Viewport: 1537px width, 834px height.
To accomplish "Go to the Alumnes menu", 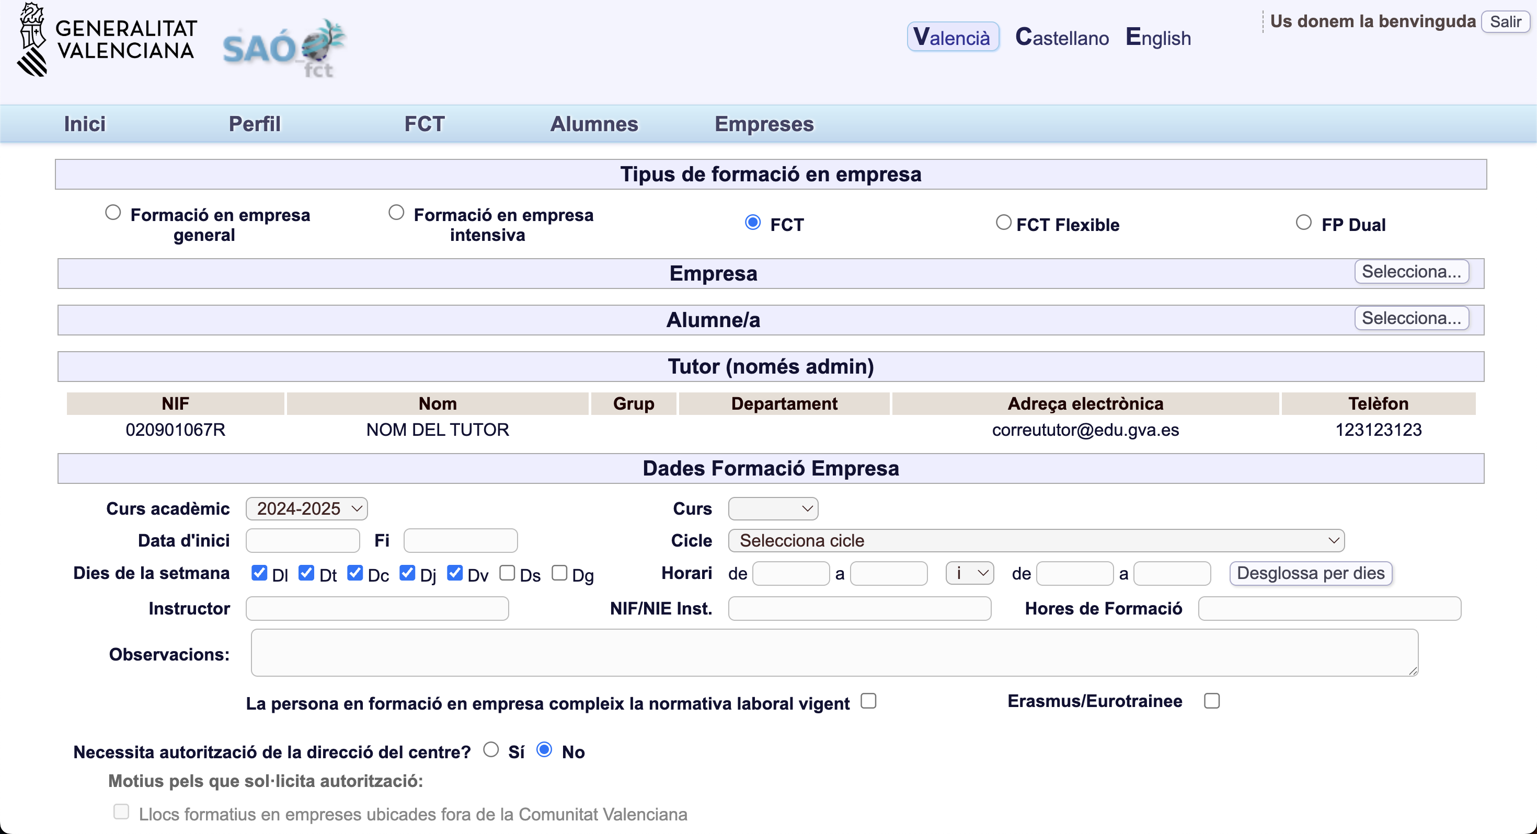I will pyautogui.click(x=594, y=124).
